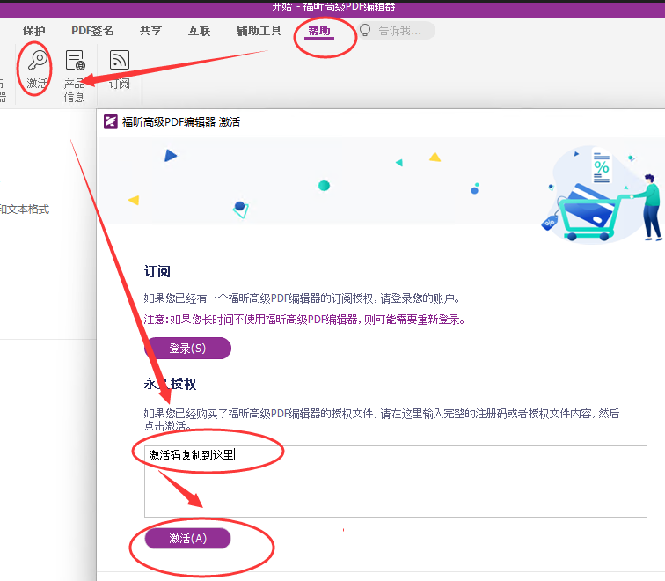Image resolution: width=665 pixels, height=581 pixels.
Task: Switch to the PDF签名 tab
Action: point(92,31)
